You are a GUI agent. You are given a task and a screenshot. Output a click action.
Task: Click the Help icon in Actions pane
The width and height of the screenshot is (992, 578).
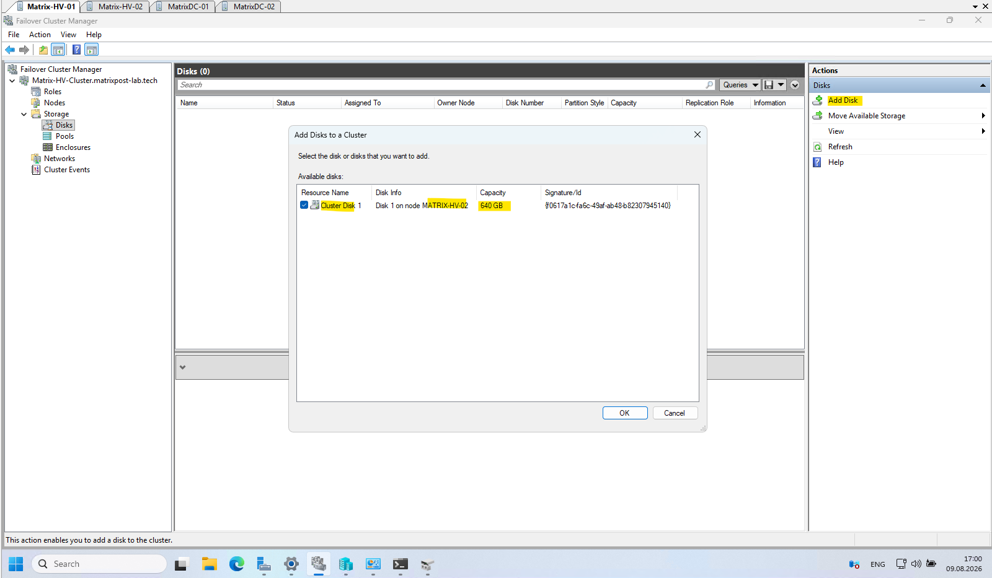(x=818, y=162)
